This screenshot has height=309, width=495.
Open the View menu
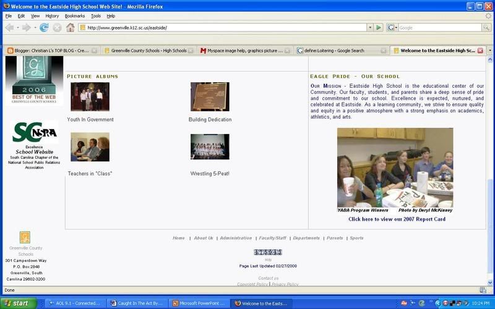point(35,16)
